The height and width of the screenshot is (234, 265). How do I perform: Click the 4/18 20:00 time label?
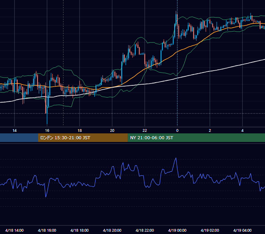[112, 230]
